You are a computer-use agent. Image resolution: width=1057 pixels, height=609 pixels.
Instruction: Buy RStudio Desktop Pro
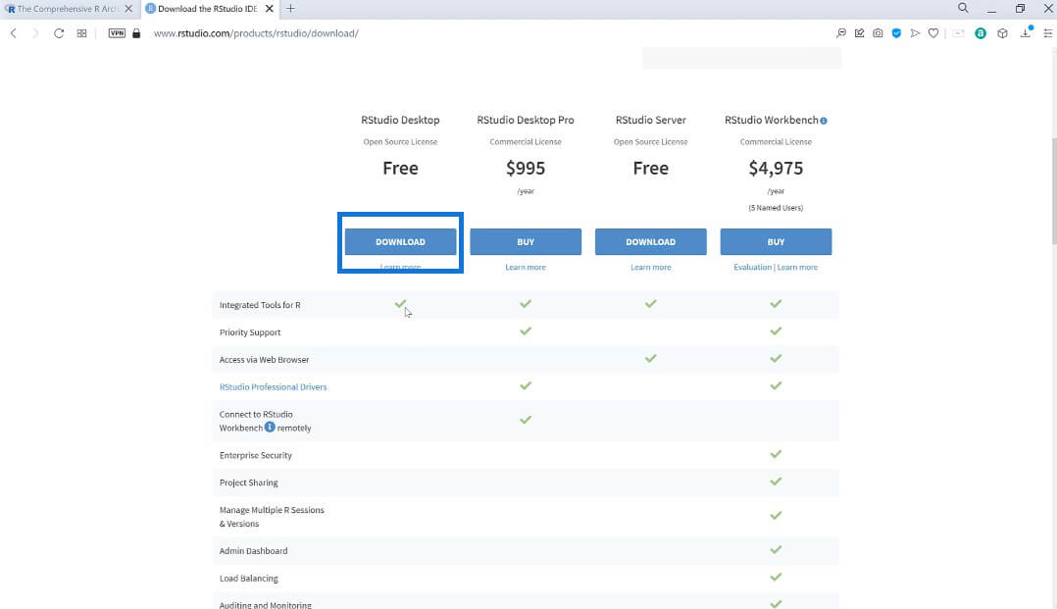click(x=526, y=241)
